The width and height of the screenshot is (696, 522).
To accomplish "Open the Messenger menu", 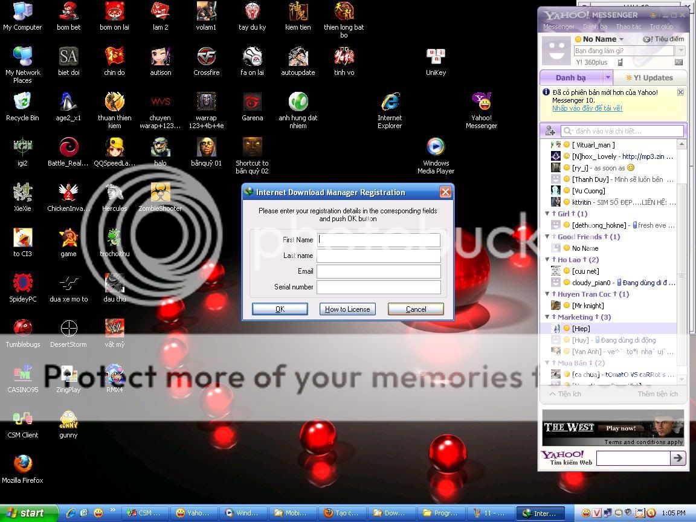I will pos(558,27).
